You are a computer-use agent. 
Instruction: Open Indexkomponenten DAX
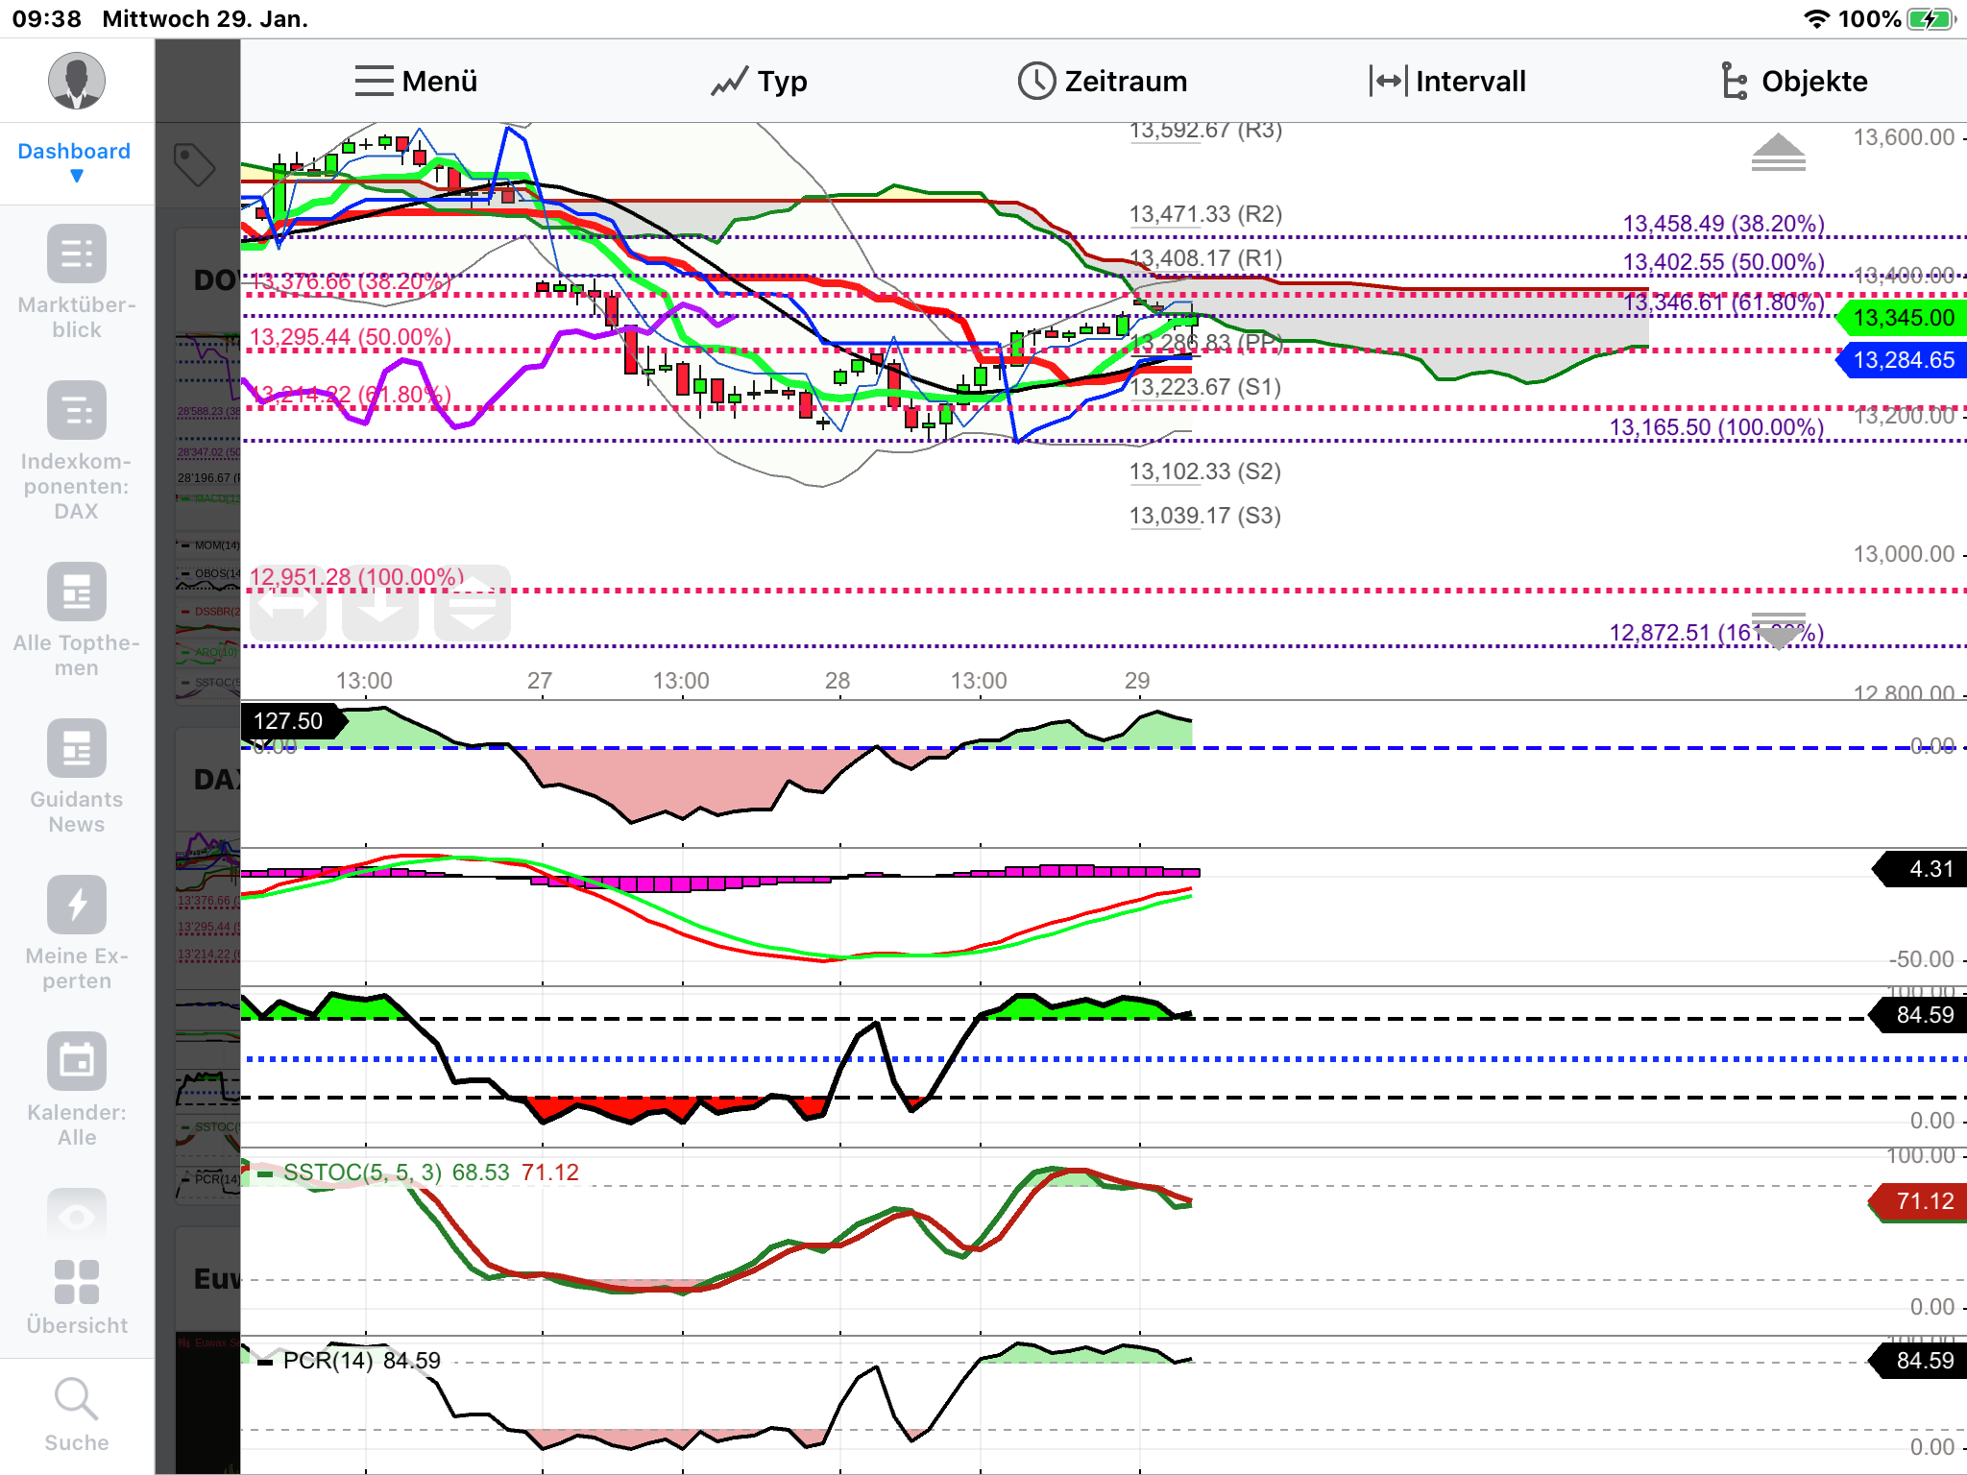point(77,411)
